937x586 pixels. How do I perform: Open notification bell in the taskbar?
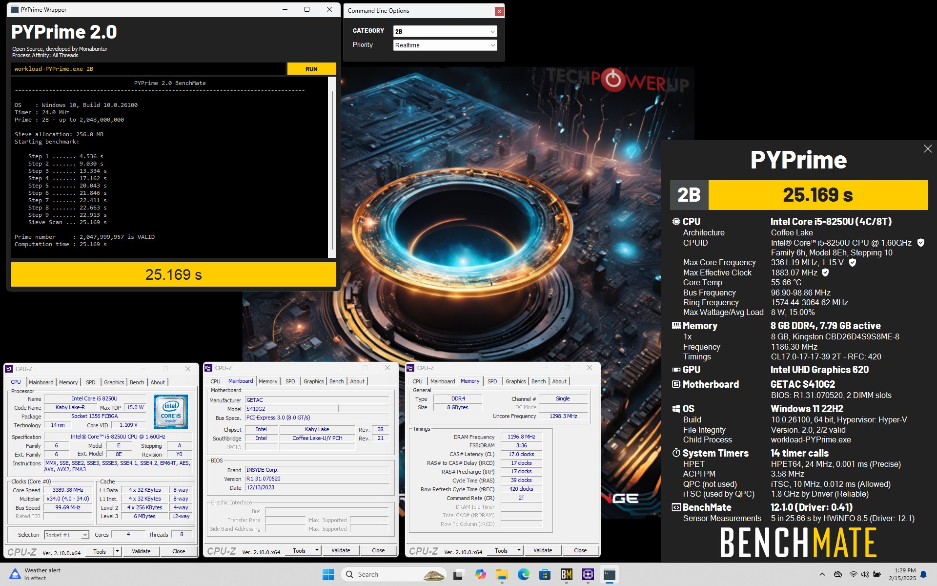point(923,575)
